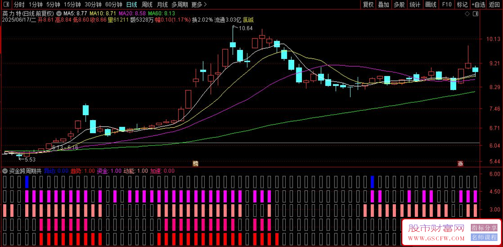Select the 15分钟 period tab
Viewport: 503px width, 247px height.
click(72, 5)
